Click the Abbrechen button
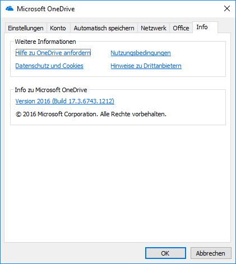This screenshot has height=264, width=236. pyautogui.click(x=211, y=253)
